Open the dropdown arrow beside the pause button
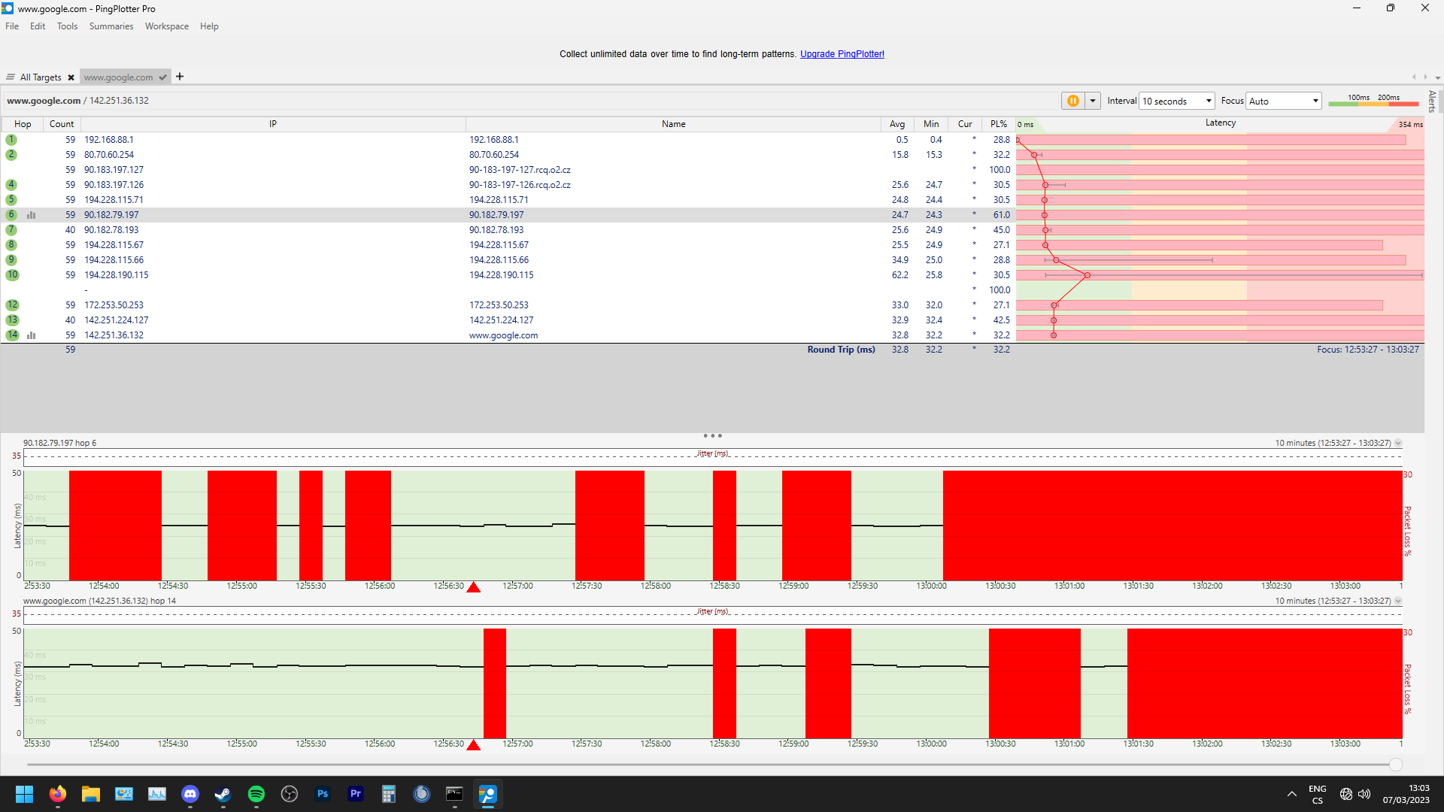Image resolution: width=1444 pixels, height=812 pixels. click(x=1093, y=101)
